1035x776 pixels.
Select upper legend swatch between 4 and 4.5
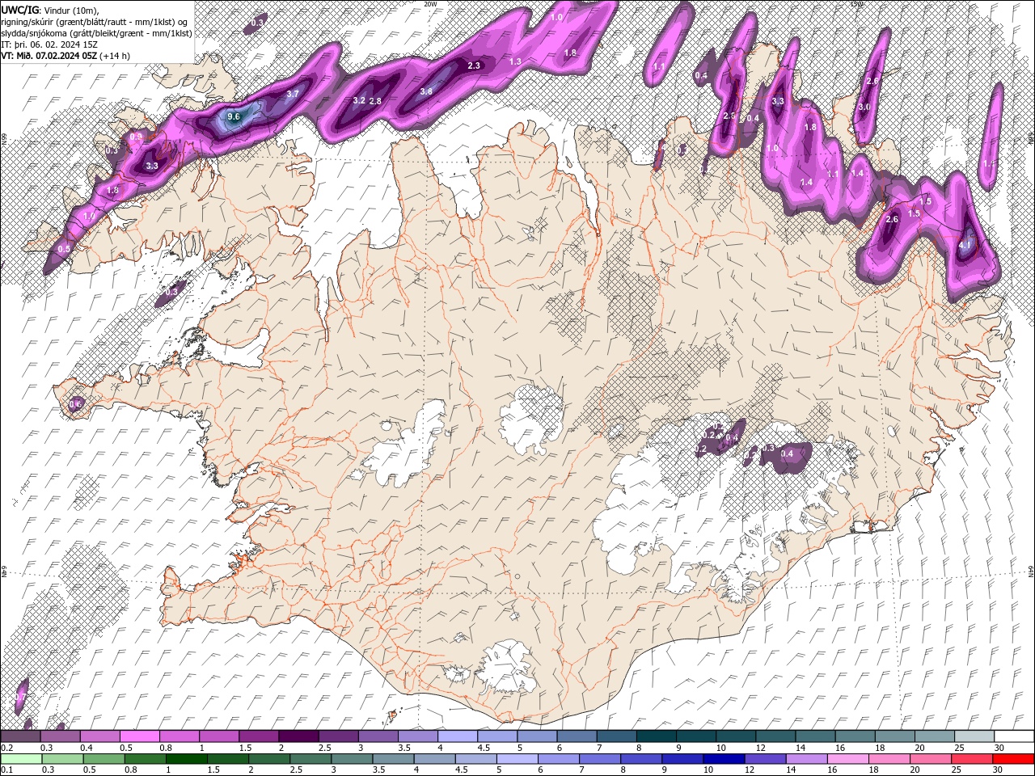pyautogui.click(x=458, y=736)
